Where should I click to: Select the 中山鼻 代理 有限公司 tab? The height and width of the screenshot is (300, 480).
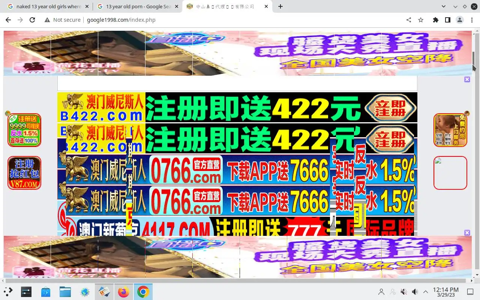coord(227,6)
